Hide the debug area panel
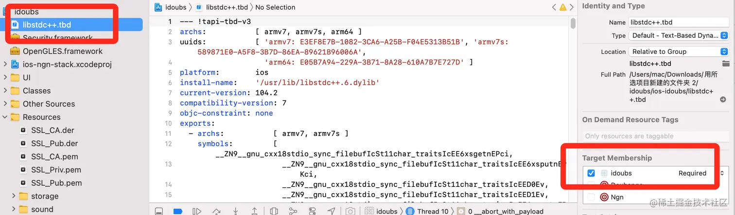The width and height of the screenshot is (735, 215). tap(158, 211)
